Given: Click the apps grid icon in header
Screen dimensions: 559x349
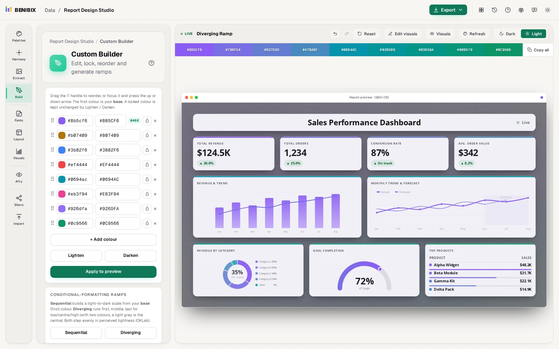Looking at the screenshot, I should (481, 10).
